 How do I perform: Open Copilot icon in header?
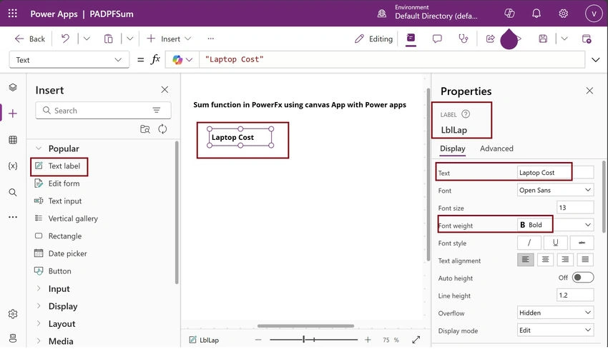coord(509,14)
